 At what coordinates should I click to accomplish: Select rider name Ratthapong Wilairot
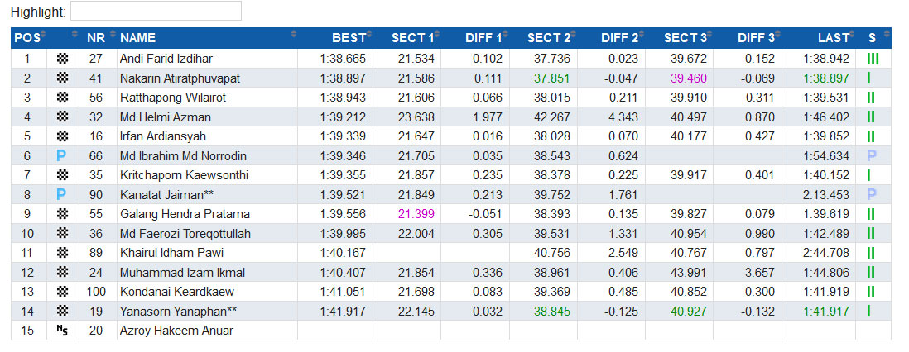click(173, 98)
